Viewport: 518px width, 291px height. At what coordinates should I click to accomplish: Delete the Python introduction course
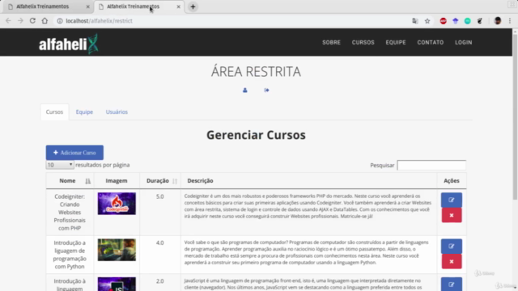tap(452, 261)
